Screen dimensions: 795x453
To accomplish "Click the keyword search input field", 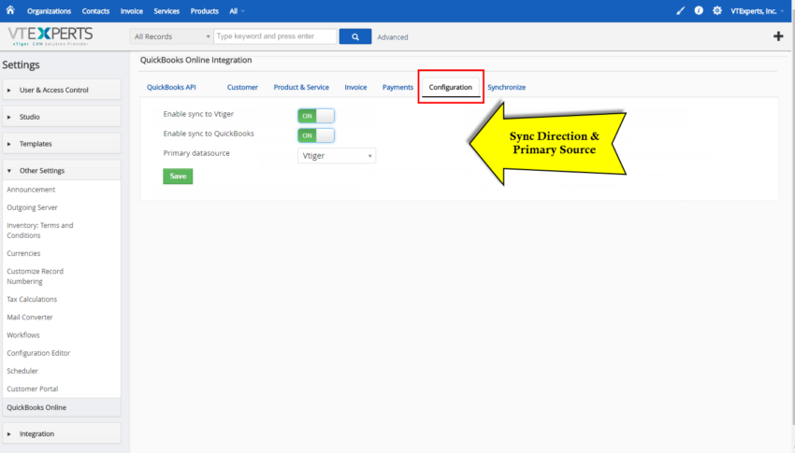I will pyautogui.click(x=275, y=36).
